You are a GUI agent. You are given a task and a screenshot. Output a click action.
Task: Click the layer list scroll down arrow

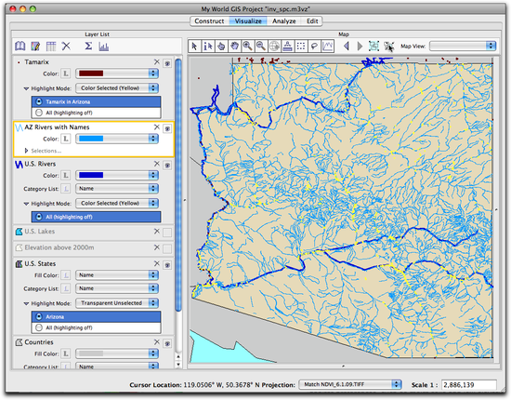click(x=178, y=365)
